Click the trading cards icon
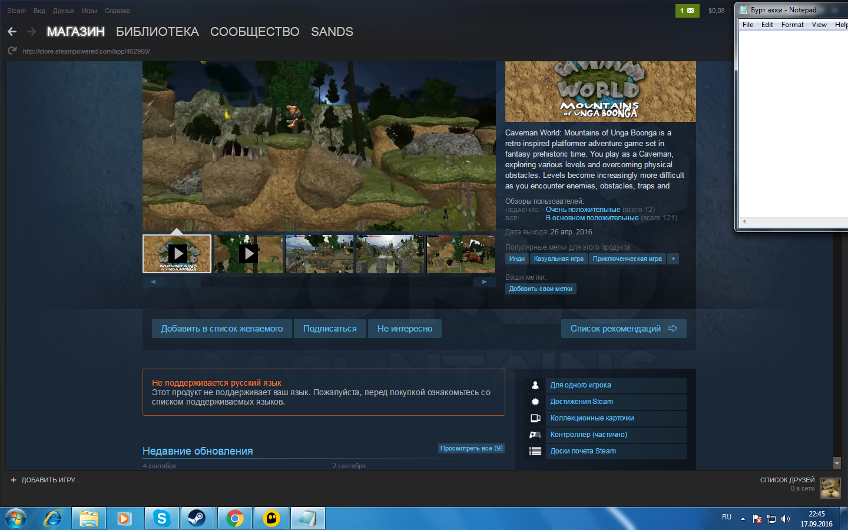Viewport: 848px width, 530px height. pos(535,418)
